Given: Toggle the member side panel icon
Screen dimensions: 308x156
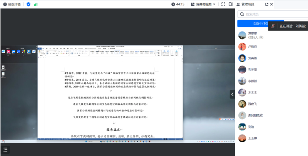Looking at the screenshot, I should (x=231, y=4).
